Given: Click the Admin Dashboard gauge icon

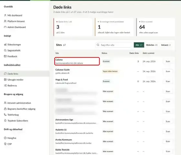Looking at the screenshot, I should click(5, 27).
